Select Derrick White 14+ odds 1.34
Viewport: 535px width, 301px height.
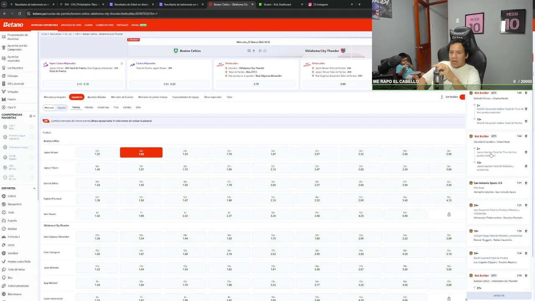(x=97, y=183)
